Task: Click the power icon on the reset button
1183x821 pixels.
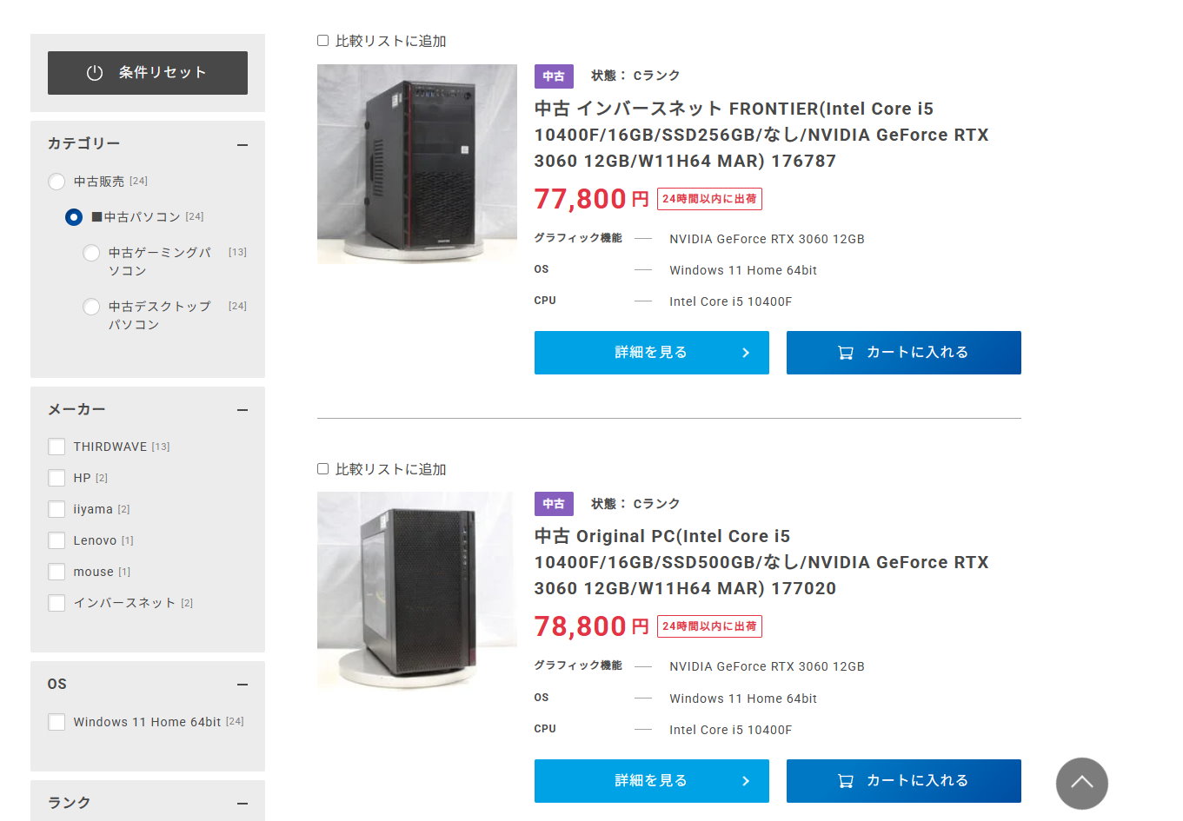Action: (95, 73)
